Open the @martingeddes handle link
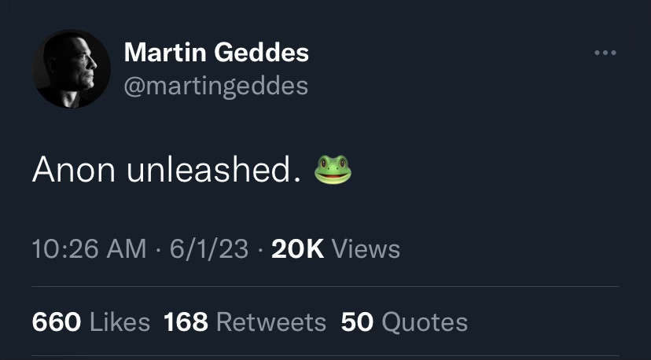Screen dimensions: 651x360 (215, 84)
